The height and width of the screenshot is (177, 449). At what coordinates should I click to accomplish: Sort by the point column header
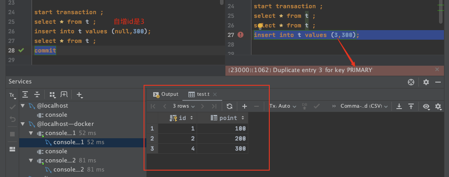pos(228,118)
